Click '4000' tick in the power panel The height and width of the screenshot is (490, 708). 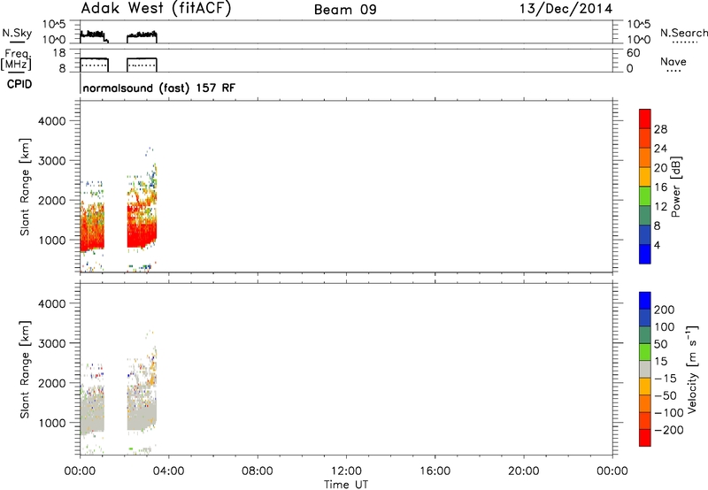pos(52,121)
